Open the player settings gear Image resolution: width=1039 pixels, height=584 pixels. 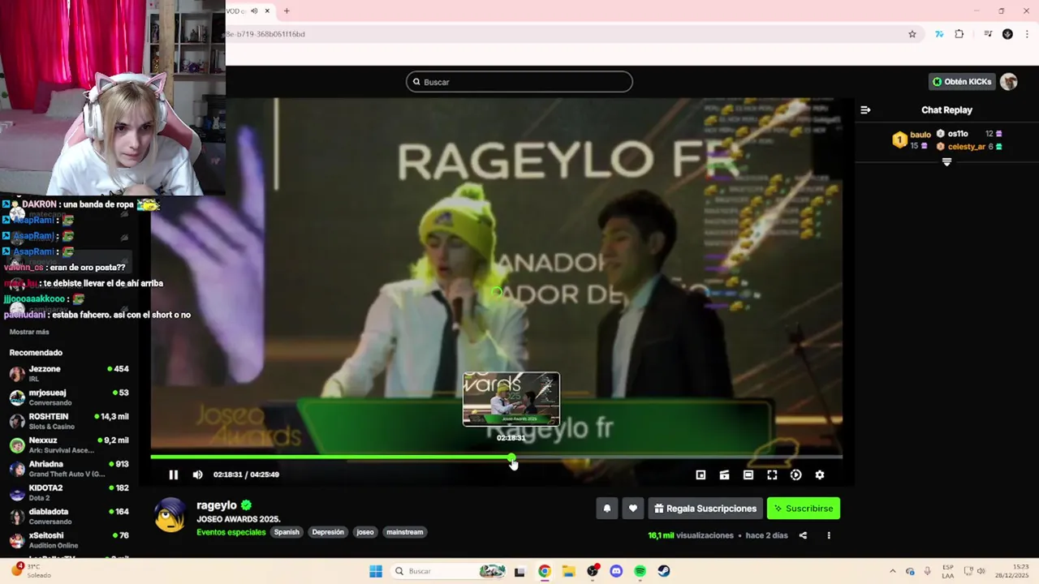[819, 474]
